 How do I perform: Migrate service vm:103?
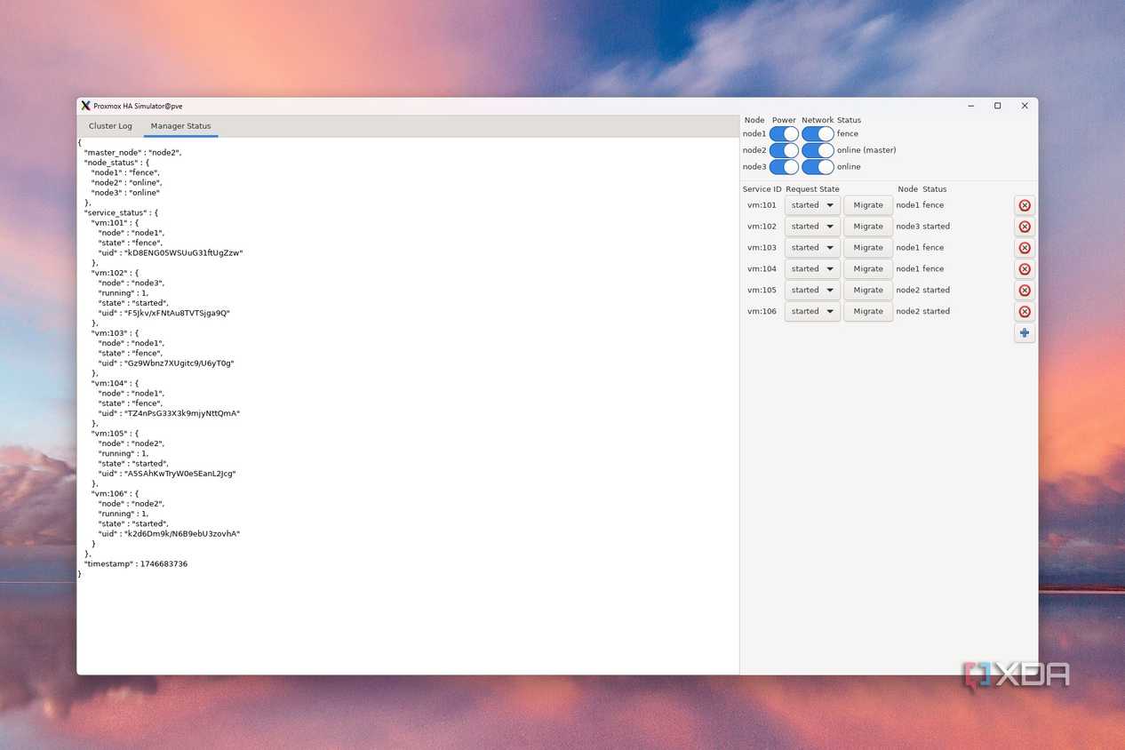tap(868, 248)
